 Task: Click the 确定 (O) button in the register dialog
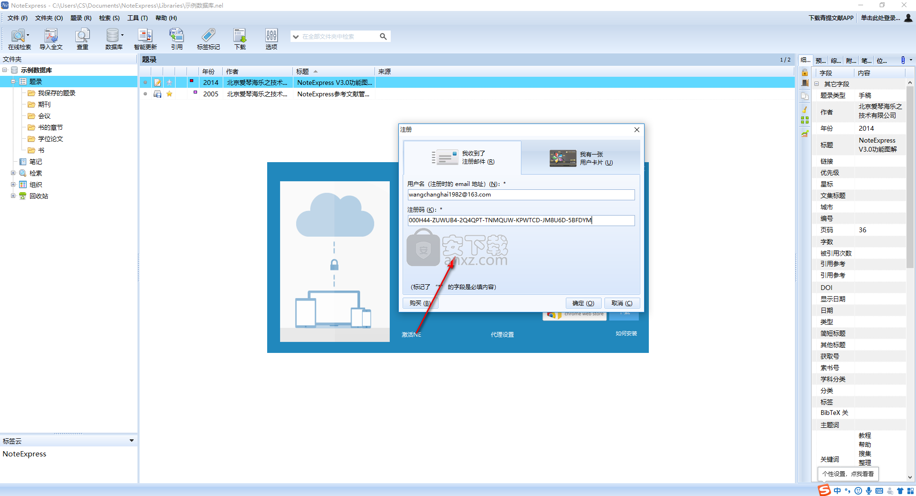click(x=583, y=303)
